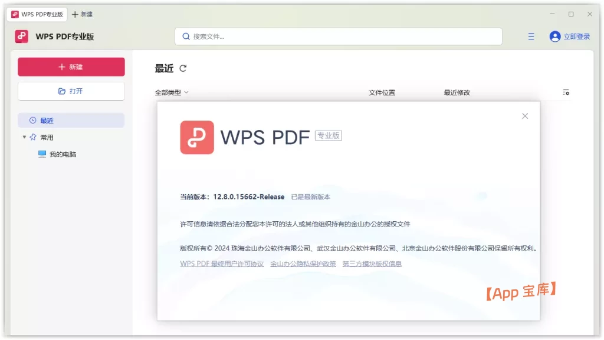Open the WPS PDF 最终用户许可协议 link
This screenshot has width=604, height=340.
(222, 263)
